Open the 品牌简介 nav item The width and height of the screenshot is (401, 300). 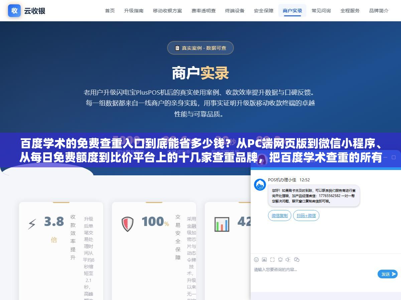tap(379, 11)
